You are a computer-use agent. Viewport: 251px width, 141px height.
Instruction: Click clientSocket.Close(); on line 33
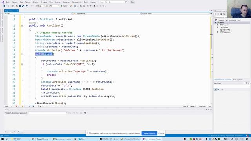coord(51,103)
